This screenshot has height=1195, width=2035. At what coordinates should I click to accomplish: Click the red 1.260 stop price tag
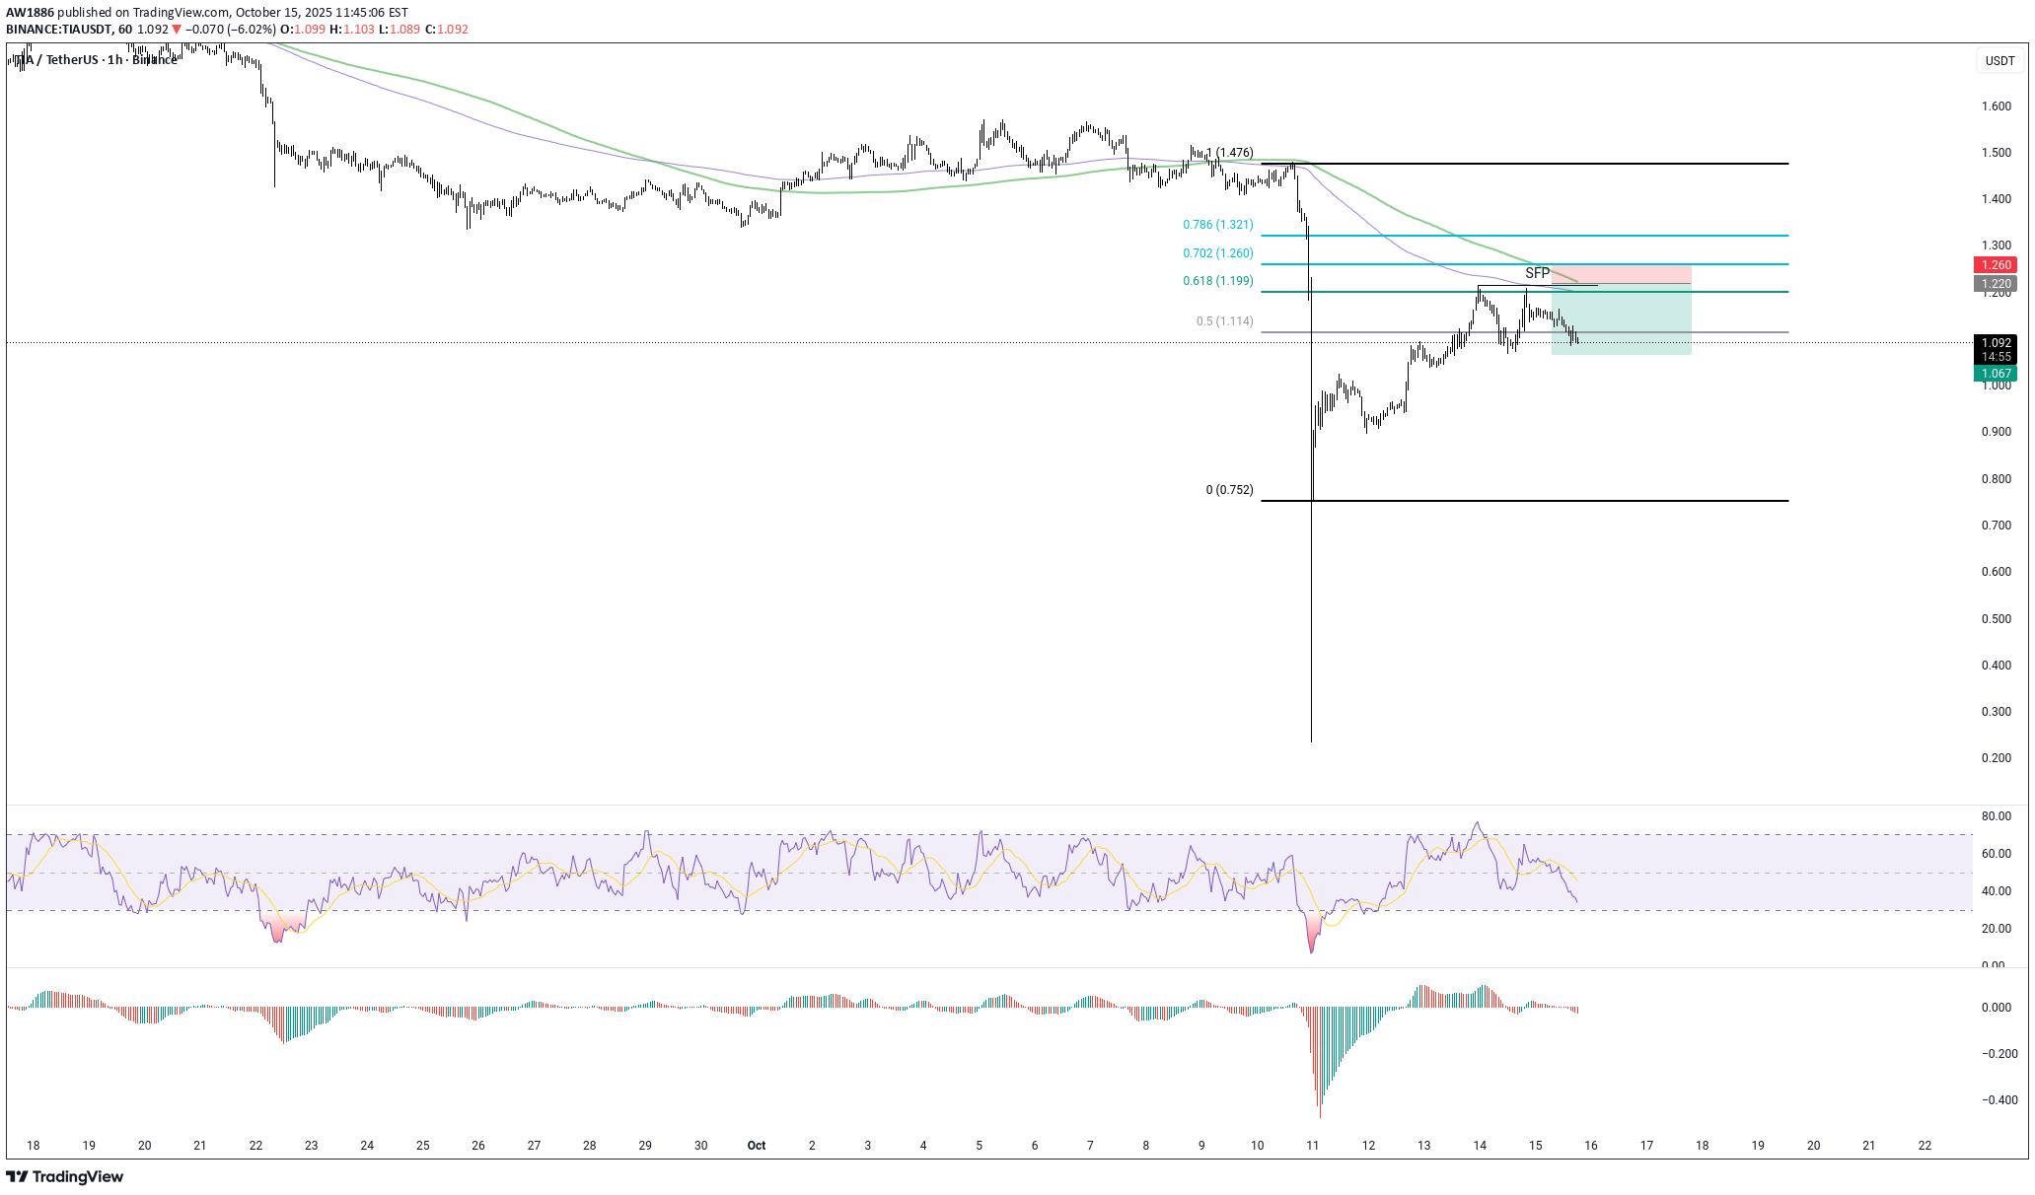pyautogui.click(x=1995, y=265)
